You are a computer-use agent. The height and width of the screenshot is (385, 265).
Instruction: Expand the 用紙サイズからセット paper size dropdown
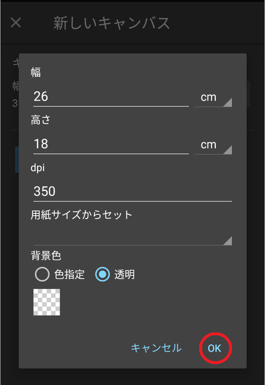click(x=132, y=237)
